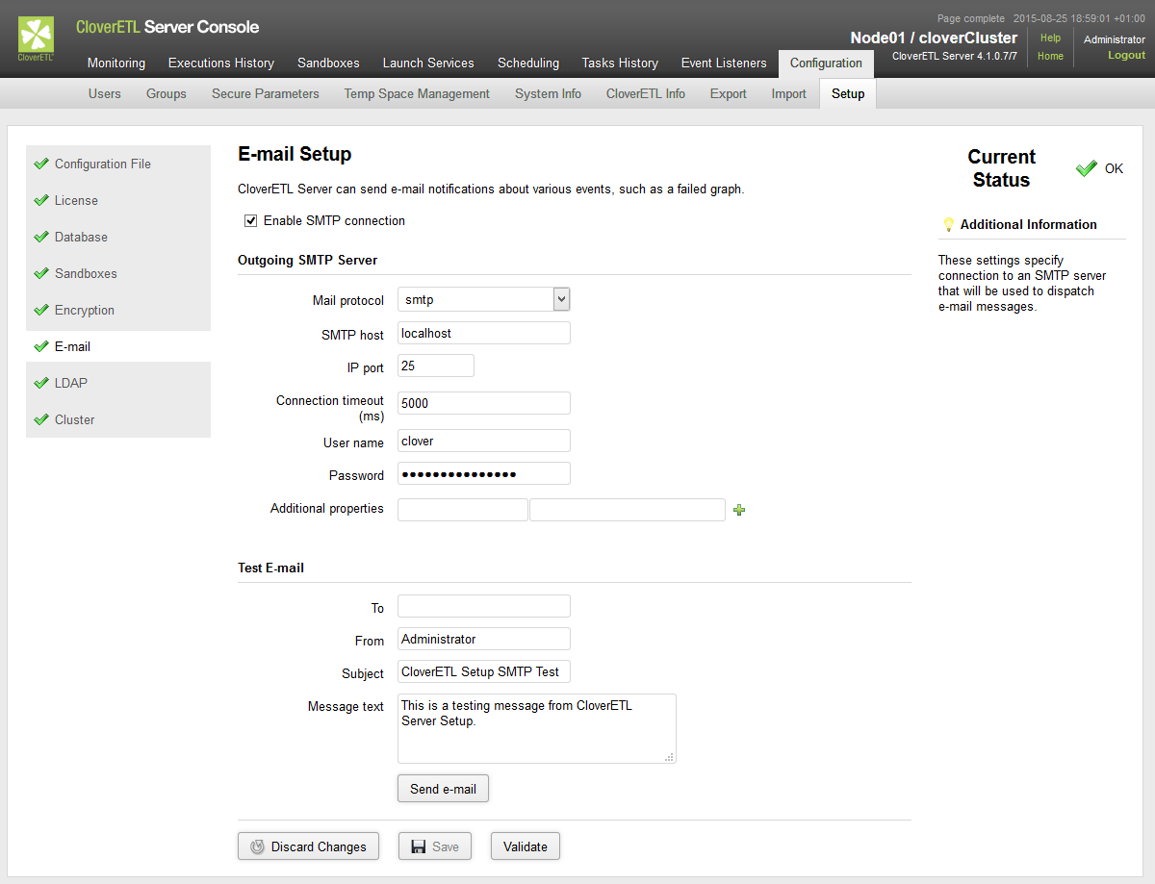Open the Groups subtab
1155x884 pixels.
[x=167, y=93]
